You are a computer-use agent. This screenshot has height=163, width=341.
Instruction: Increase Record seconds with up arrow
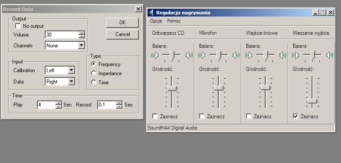coord(119,103)
